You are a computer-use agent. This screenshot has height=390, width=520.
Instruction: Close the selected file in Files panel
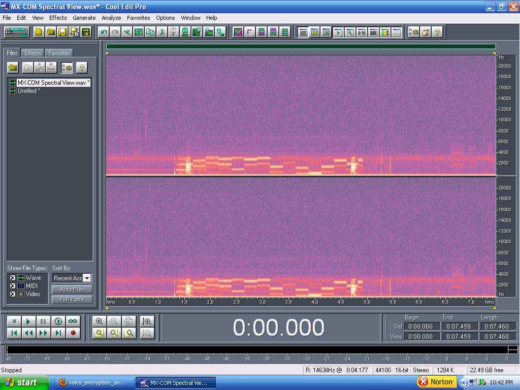(x=28, y=68)
